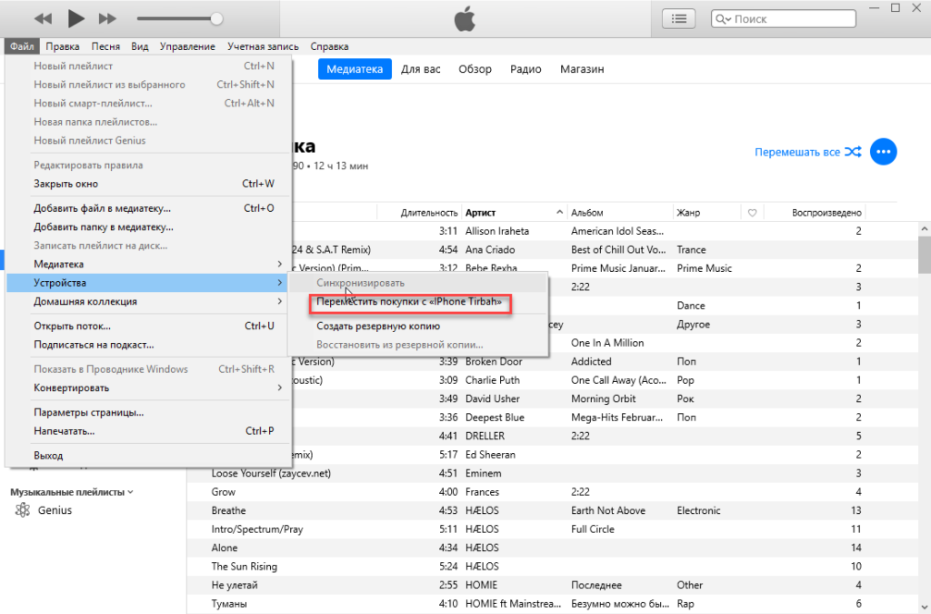Click the Play button
Viewport: 931px width, 614px height.
(76, 18)
